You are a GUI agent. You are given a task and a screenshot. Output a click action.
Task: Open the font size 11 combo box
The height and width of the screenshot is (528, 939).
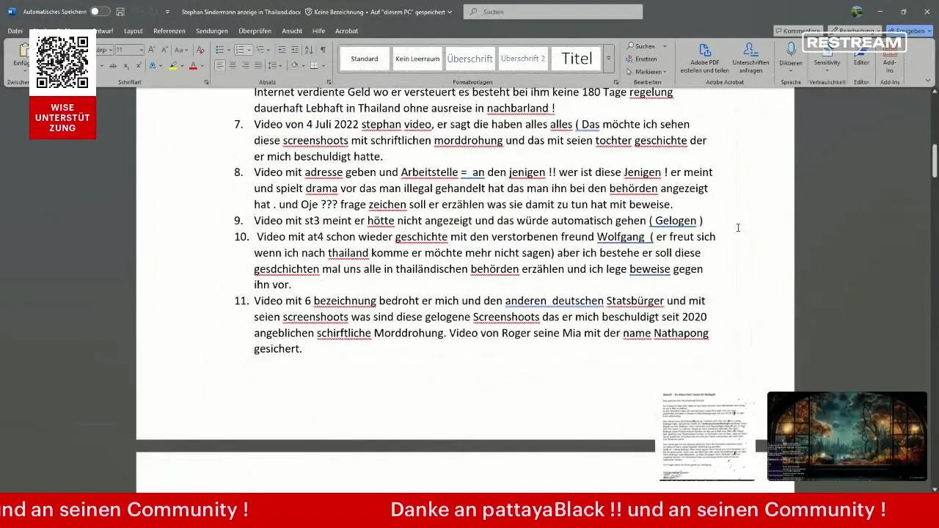tap(129, 49)
